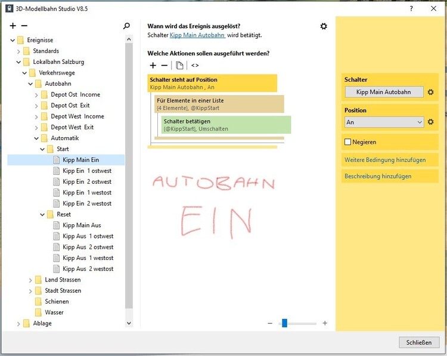
Task: Add new event with tree plus icon
Action: [x=13, y=26]
